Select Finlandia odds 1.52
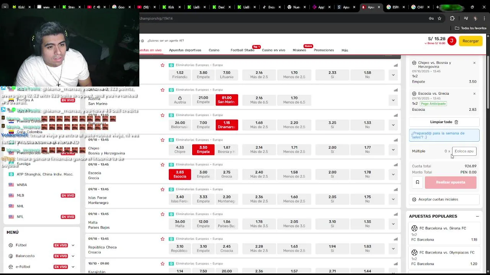 [x=180, y=75]
